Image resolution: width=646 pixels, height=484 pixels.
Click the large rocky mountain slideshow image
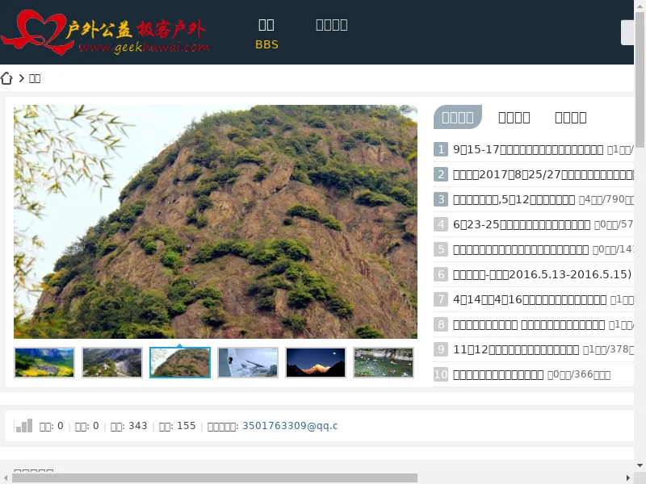point(216,222)
